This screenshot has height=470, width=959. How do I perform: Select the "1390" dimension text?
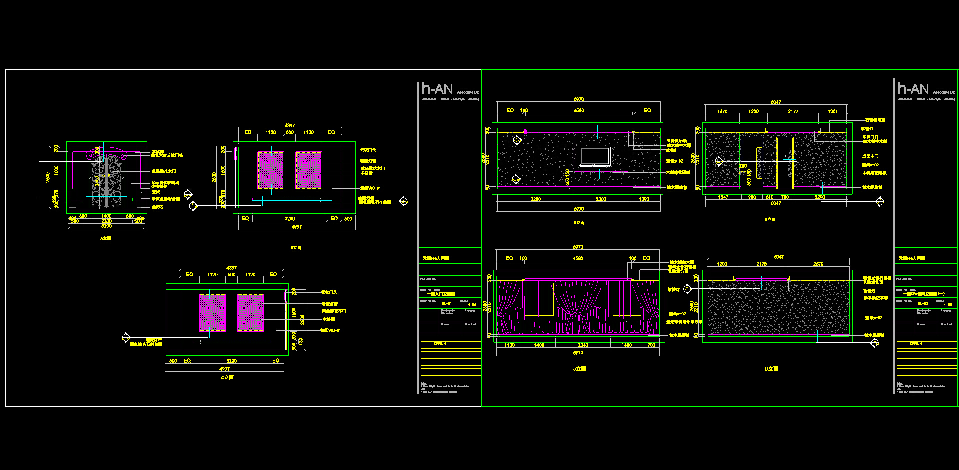coord(644,199)
